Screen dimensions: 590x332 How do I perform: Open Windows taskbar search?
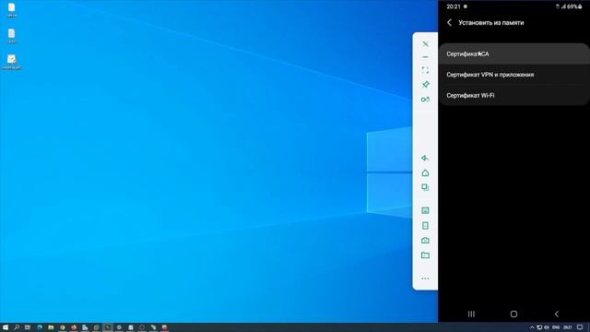17,327
